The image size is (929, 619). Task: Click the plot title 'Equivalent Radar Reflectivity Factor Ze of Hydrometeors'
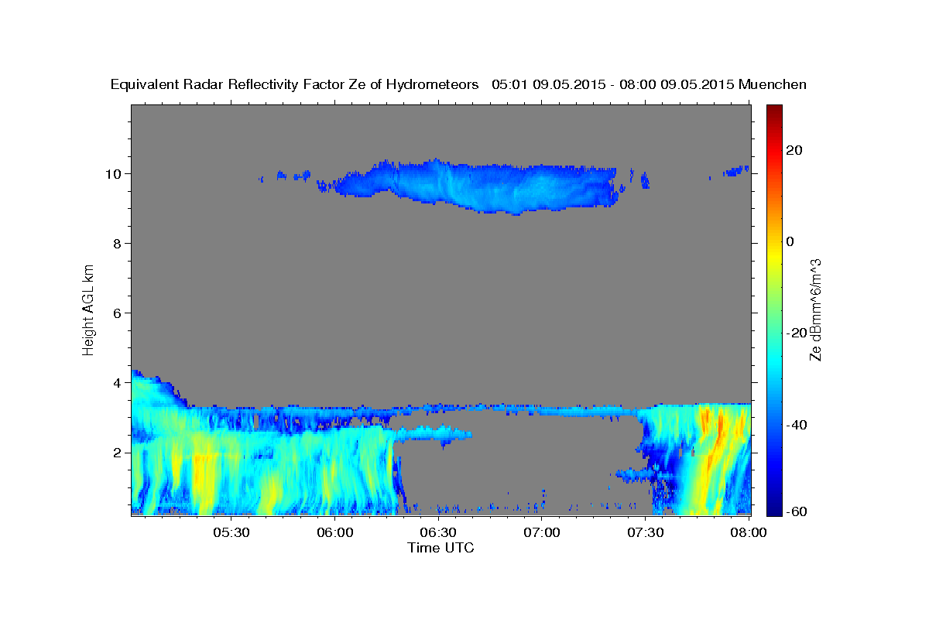[x=294, y=84]
